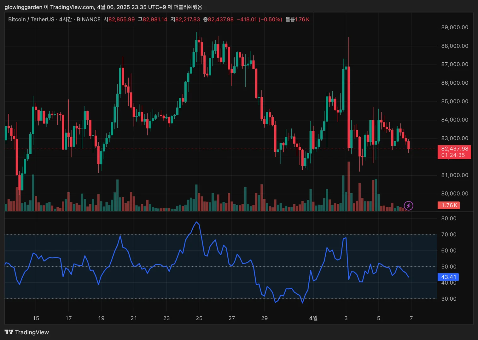Click the Bitcoin / TetherUS symbol title
Image resolution: width=478 pixels, height=340 pixels.
[31, 20]
